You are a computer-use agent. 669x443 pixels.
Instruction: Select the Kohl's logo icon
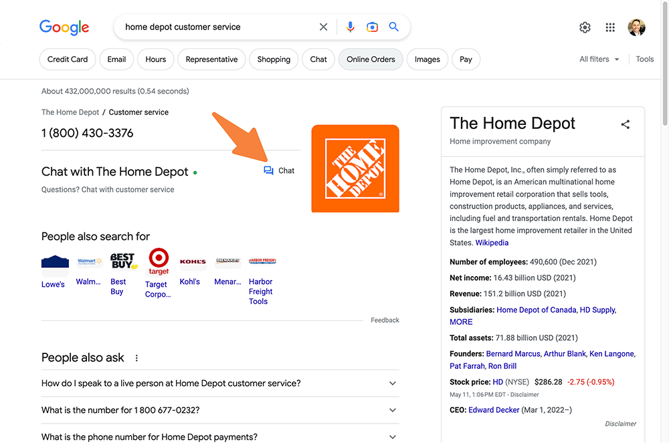193,261
